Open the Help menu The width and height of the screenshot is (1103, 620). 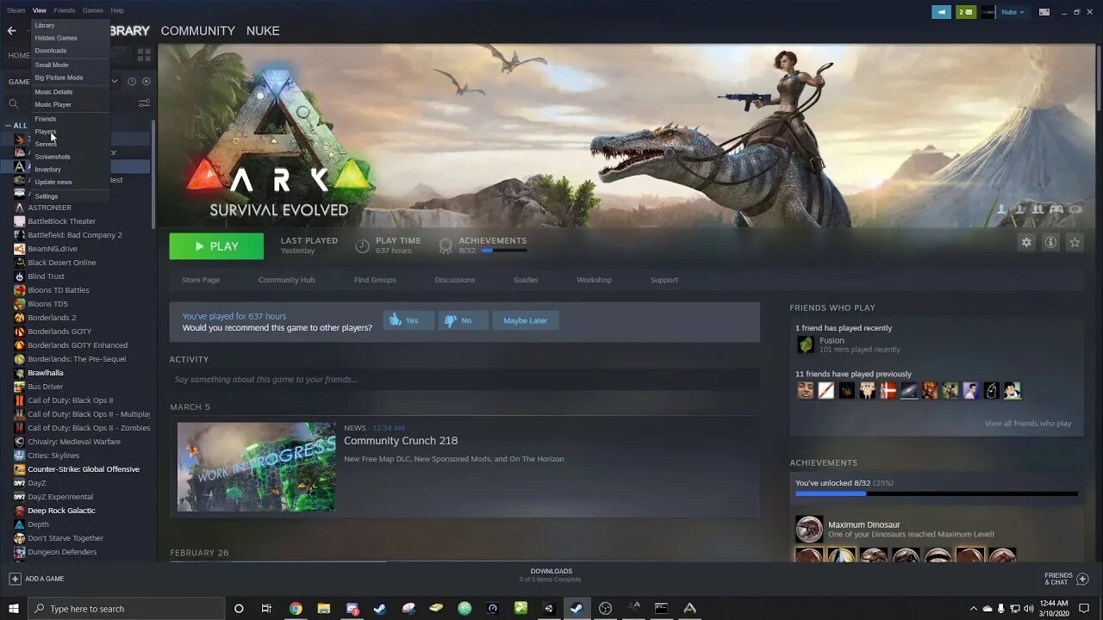click(117, 10)
